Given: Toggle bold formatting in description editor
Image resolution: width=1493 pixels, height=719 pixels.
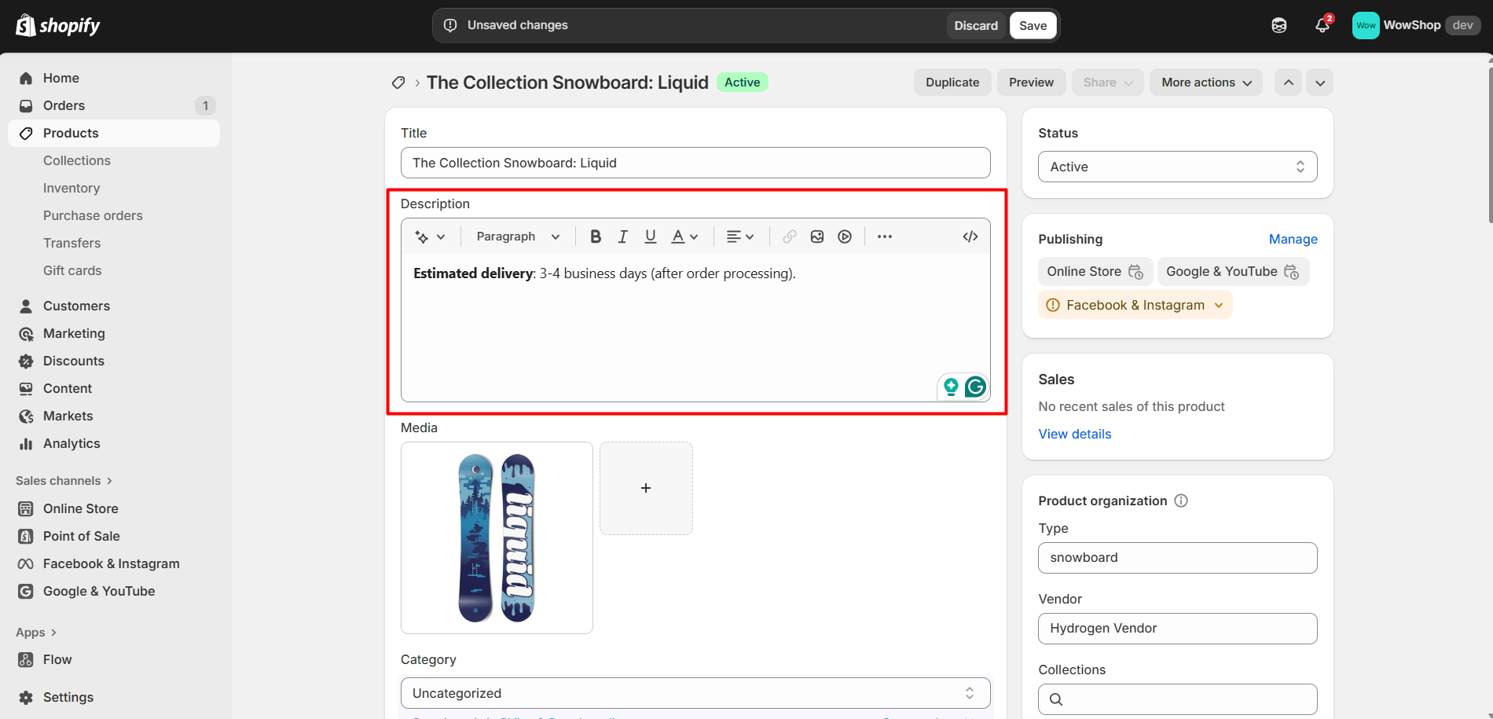Looking at the screenshot, I should click(x=596, y=237).
